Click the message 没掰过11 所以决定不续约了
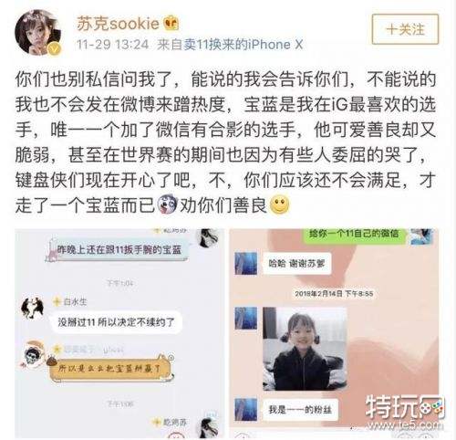Image resolution: width=456 pixels, height=440 pixels. click(x=116, y=322)
